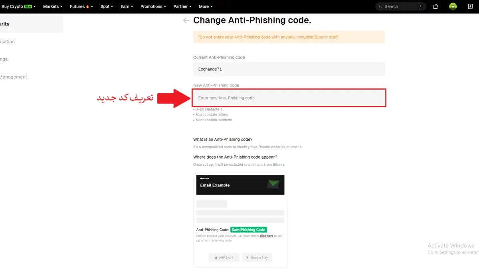The width and height of the screenshot is (479, 269).
Task: Click the 'Must contain numbers' requirement
Action: (214, 120)
